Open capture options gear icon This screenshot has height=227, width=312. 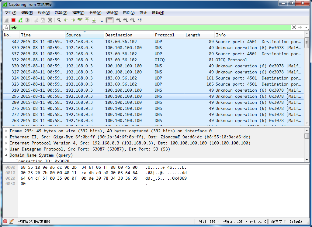[27, 20]
